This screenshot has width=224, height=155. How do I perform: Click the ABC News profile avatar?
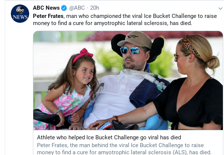(20, 13)
